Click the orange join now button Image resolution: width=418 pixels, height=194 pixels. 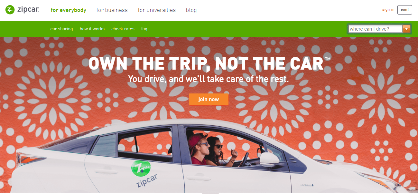pos(209,99)
